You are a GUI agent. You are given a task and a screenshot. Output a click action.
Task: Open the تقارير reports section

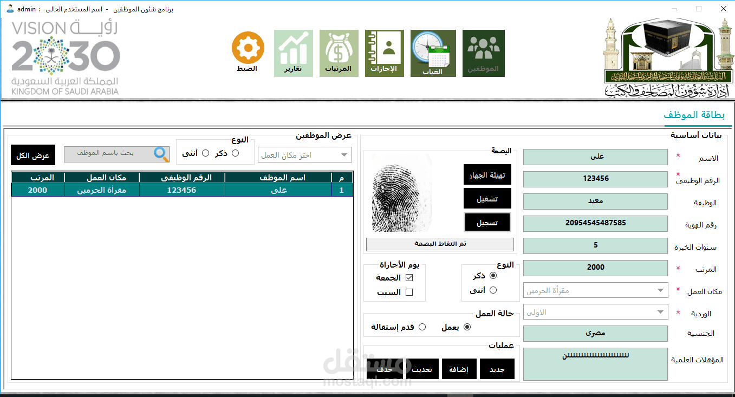point(293,53)
